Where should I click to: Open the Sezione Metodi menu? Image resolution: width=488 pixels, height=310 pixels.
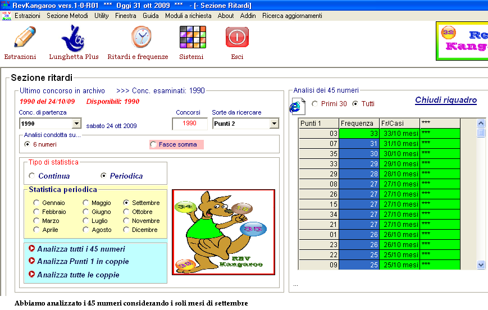67,16
